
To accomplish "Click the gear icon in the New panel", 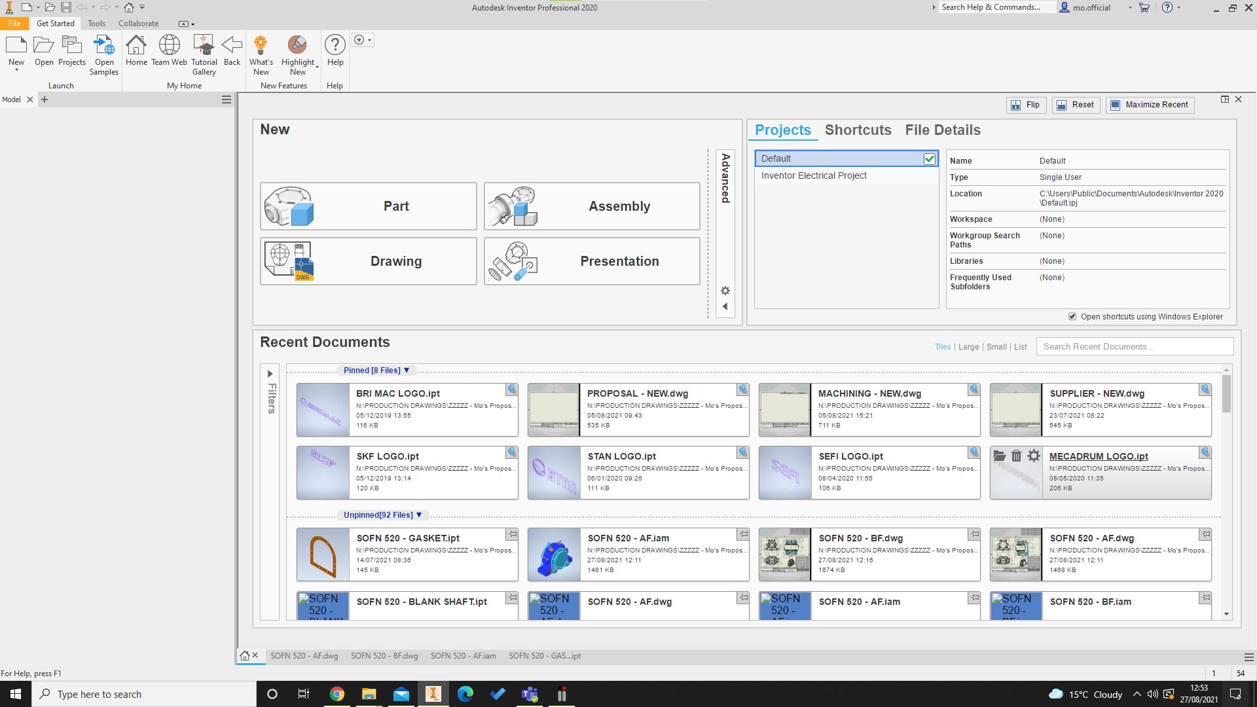I will tap(725, 291).
